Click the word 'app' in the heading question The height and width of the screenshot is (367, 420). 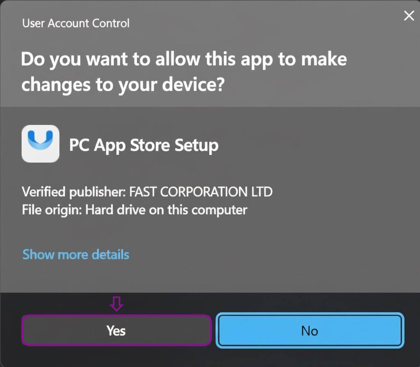(257, 61)
